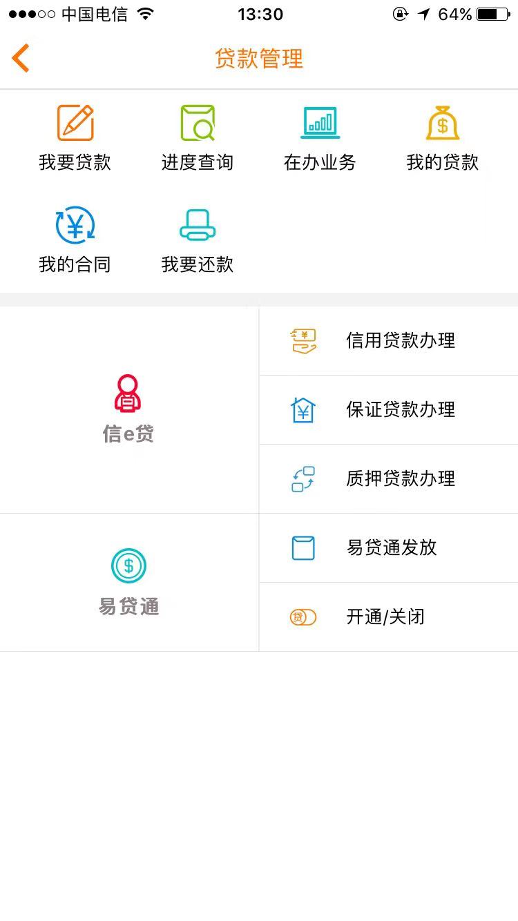Select 信用贷款办理 menu entry

click(x=401, y=341)
